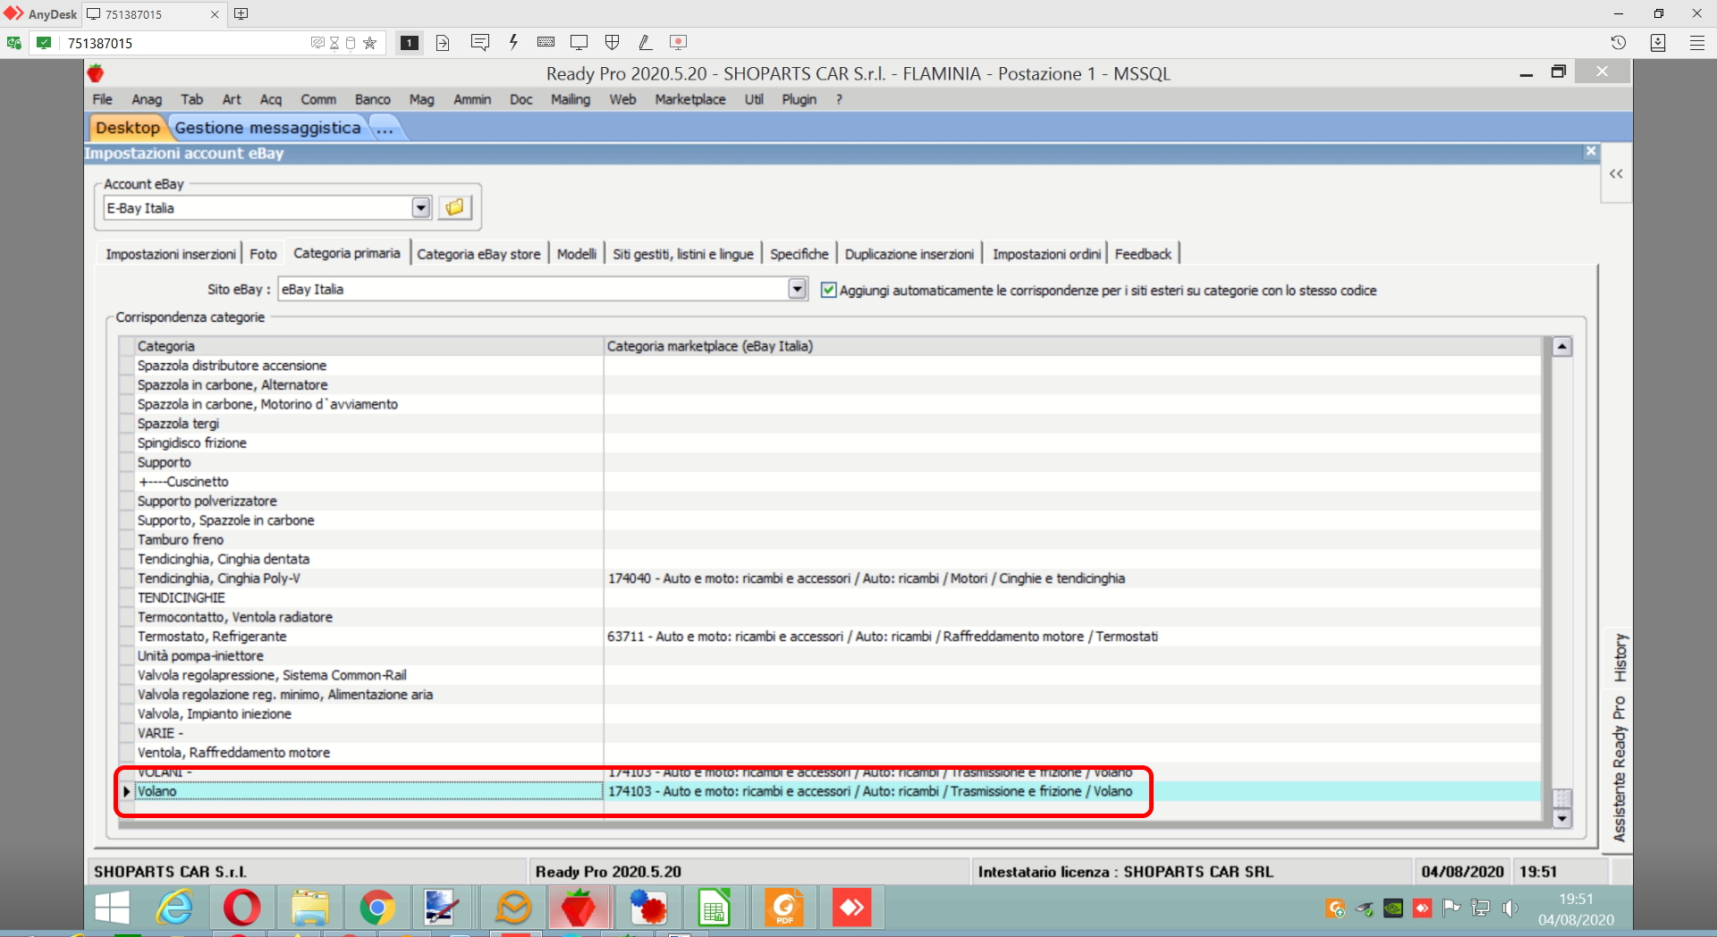Click the Categoria column header
Image resolution: width=1717 pixels, height=937 pixels.
coord(368,346)
